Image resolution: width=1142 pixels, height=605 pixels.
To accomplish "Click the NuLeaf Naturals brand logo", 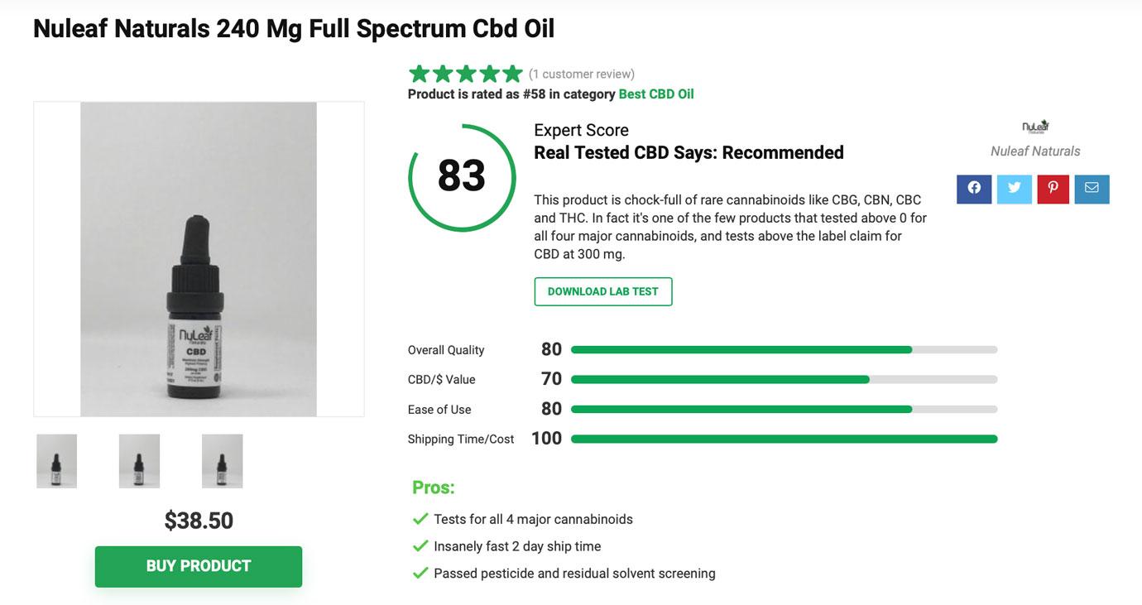I will coord(1034,126).
